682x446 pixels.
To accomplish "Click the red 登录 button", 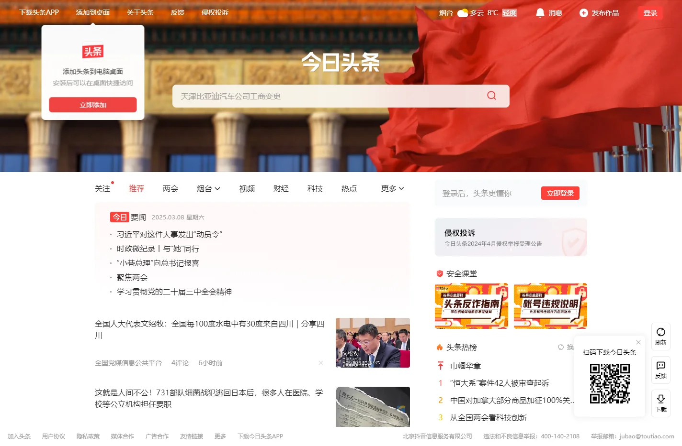I will 650,13.
